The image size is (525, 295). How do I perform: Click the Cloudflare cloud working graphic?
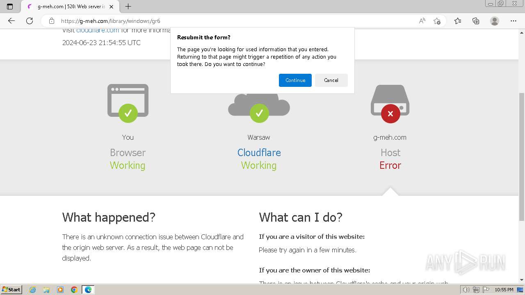pyautogui.click(x=259, y=107)
